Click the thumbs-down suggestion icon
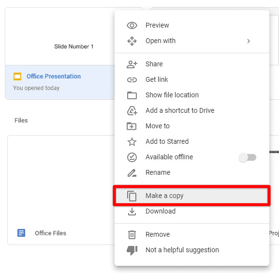 (x=132, y=250)
